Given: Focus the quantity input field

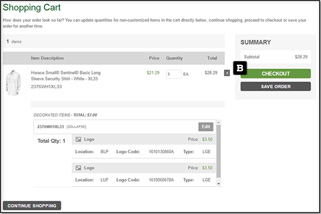Looking at the screenshot, I should coord(174,74).
